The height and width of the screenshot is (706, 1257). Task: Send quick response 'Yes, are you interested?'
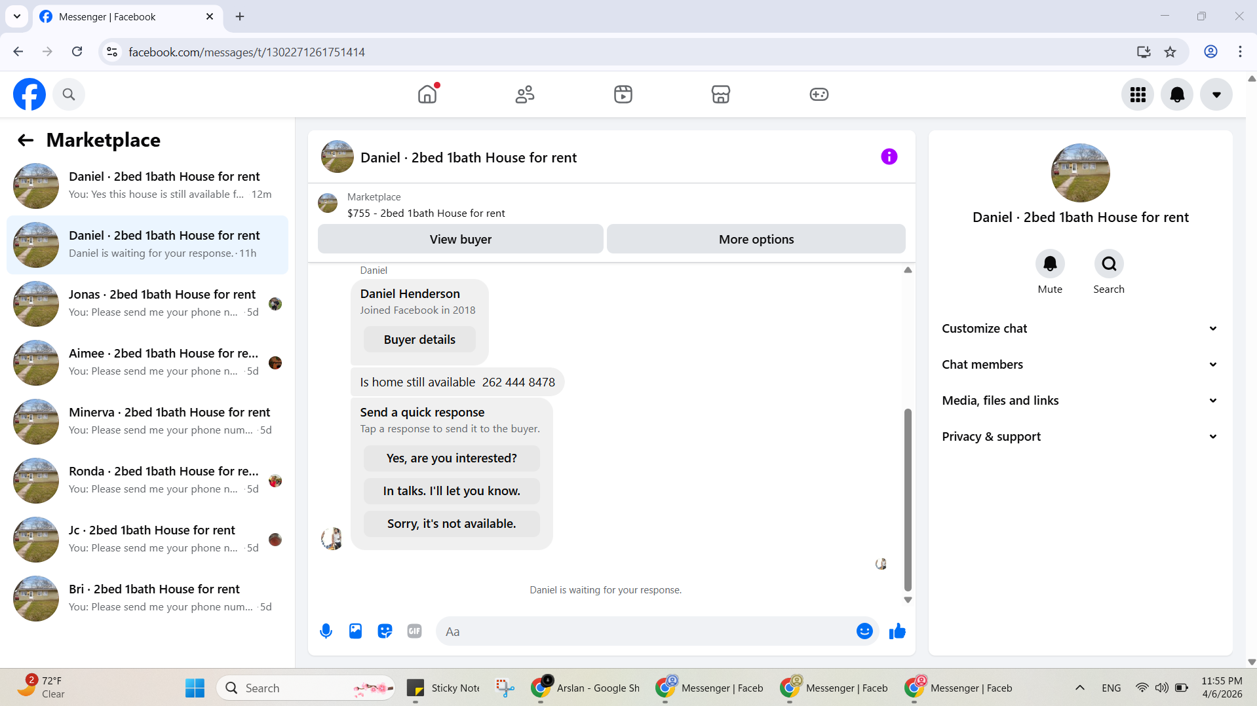click(452, 458)
